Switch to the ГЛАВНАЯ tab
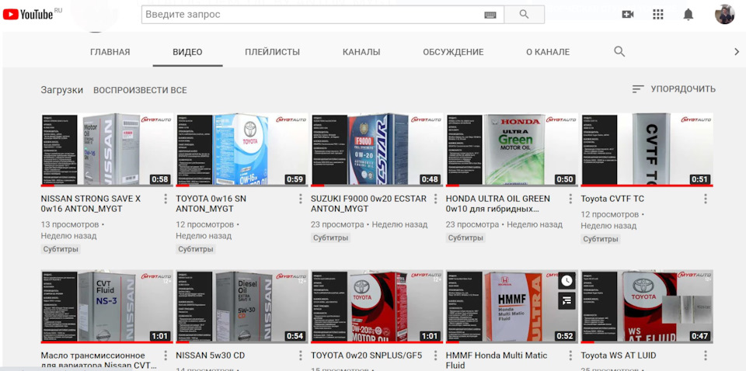746x371 pixels. pyautogui.click(x=110, y=52)
